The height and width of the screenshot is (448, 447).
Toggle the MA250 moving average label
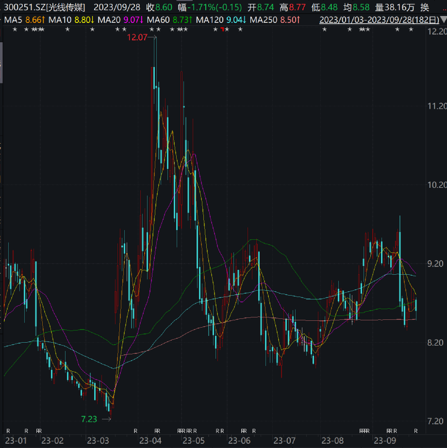pos(275,20)
